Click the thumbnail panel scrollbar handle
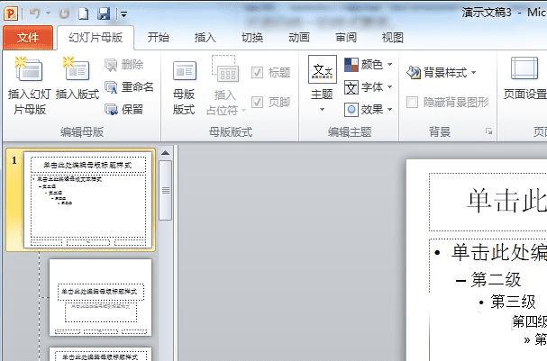Viewport: 547px width, 361px height. tap(165, 190)
